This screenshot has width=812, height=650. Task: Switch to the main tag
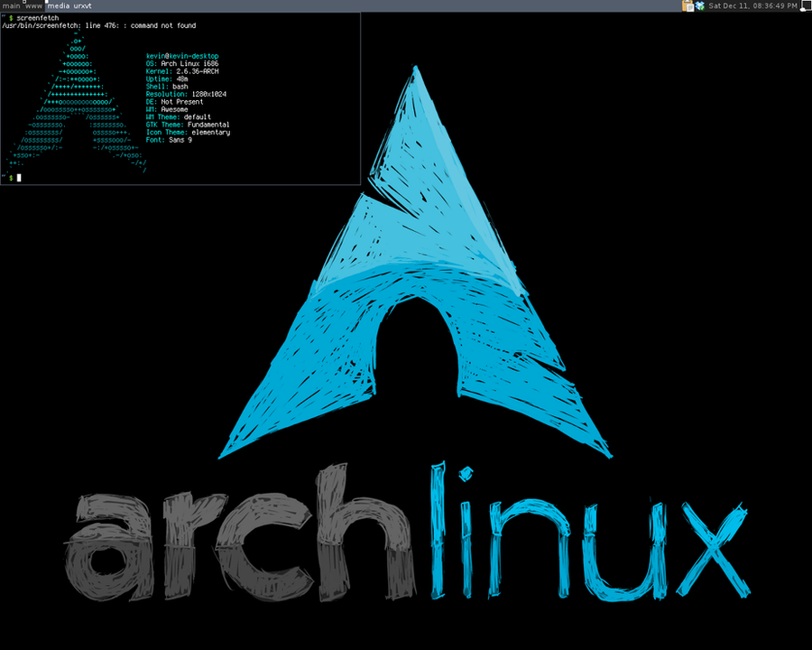pos(12,5)
